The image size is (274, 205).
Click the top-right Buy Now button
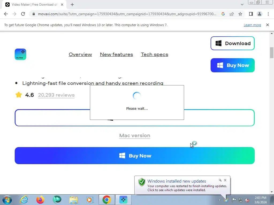click(x=233, y=65)
